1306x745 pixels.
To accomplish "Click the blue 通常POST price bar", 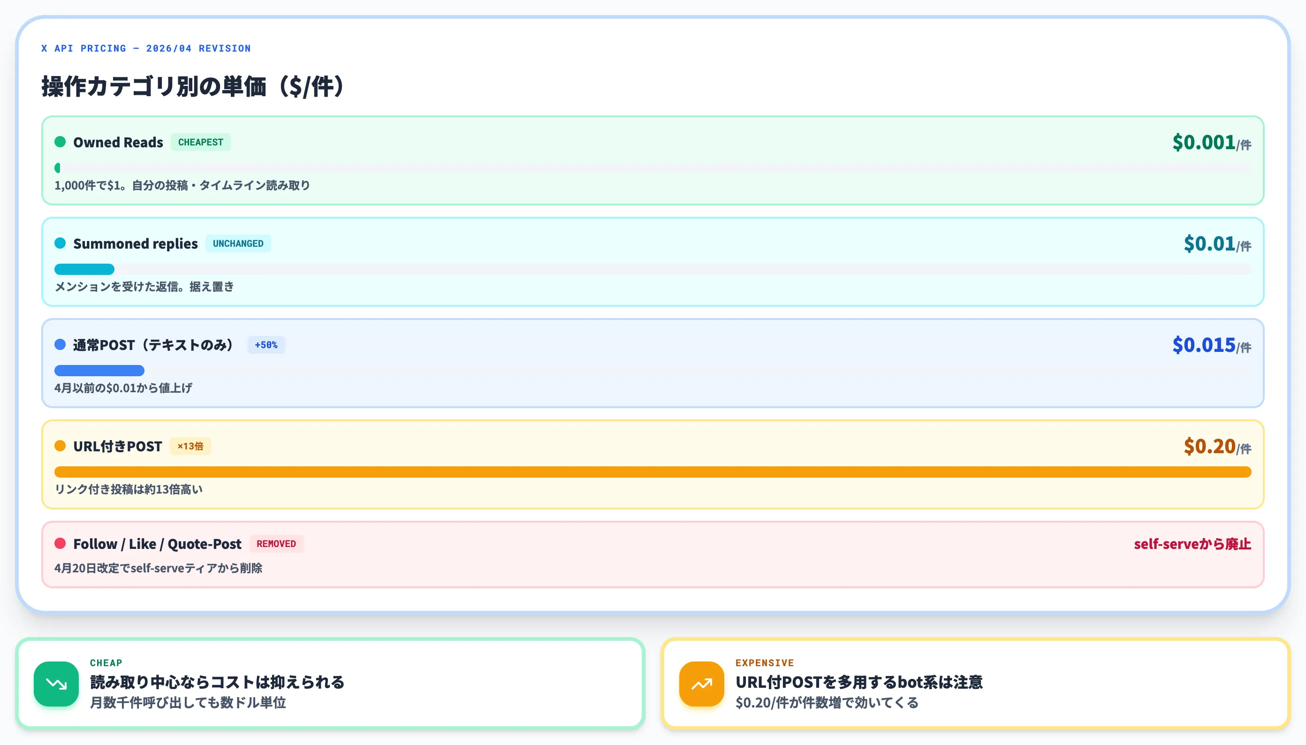I will (x=99, y=371).
